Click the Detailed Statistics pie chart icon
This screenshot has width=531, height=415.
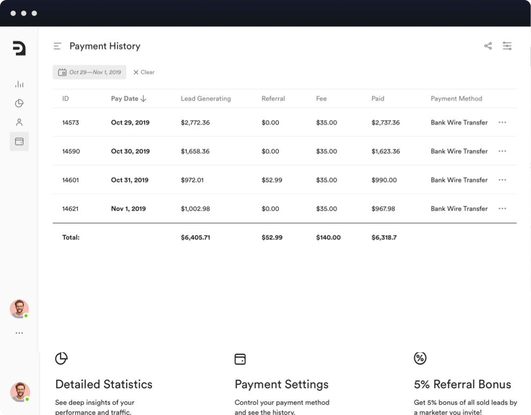coord(62,359)
